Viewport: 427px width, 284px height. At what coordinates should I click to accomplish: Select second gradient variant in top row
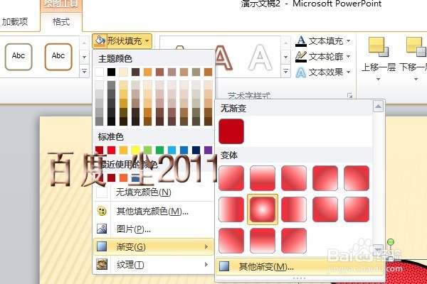(x=263, y=178)
